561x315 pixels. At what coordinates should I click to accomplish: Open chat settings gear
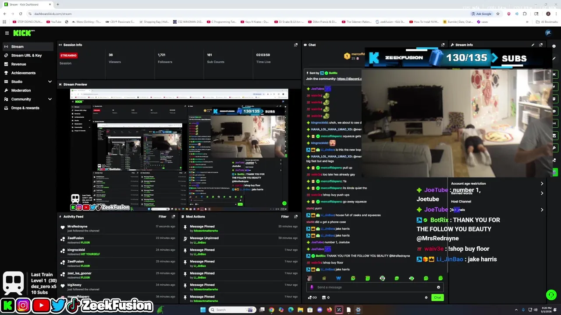tap(426, 297)
